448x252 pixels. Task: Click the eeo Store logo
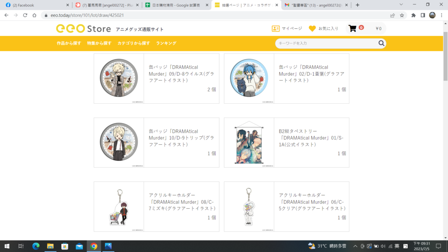pos(84,28)
